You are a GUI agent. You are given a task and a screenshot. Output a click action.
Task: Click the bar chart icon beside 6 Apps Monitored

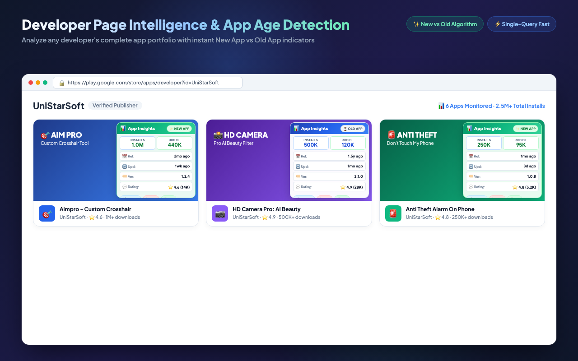(441, 106)
